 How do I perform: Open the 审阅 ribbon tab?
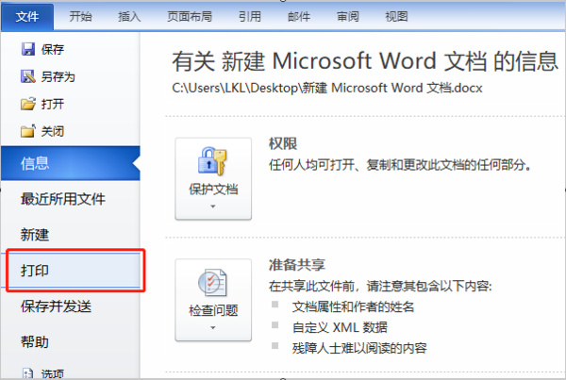point(347,17)
